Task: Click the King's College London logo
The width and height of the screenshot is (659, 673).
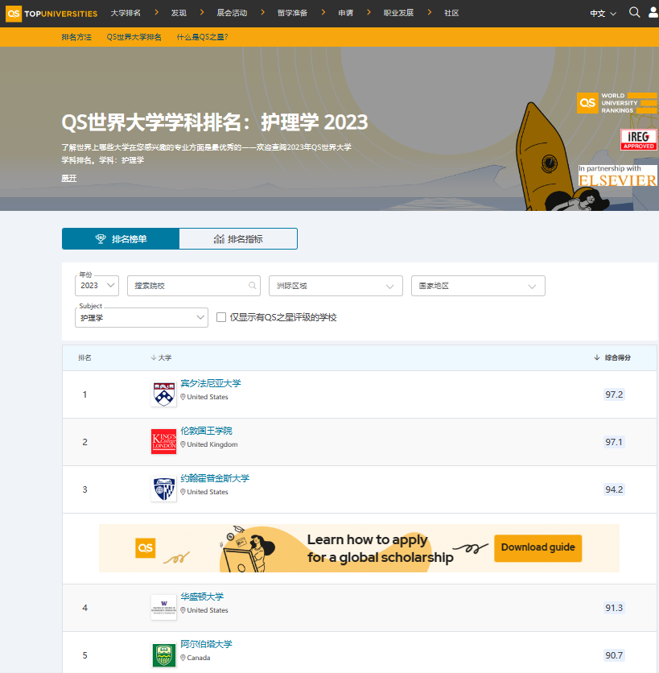Action: click(x=163, y=442)
